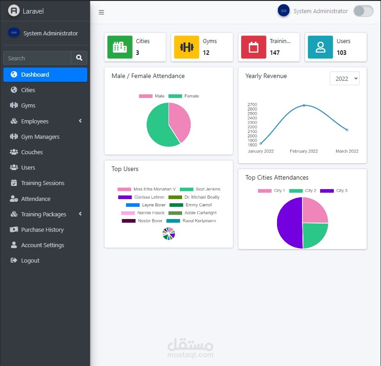The image size is (381, 366).
Task: Toggle Clarissa Lehner legend in Top Users
Action: click(x=141, y=197)
